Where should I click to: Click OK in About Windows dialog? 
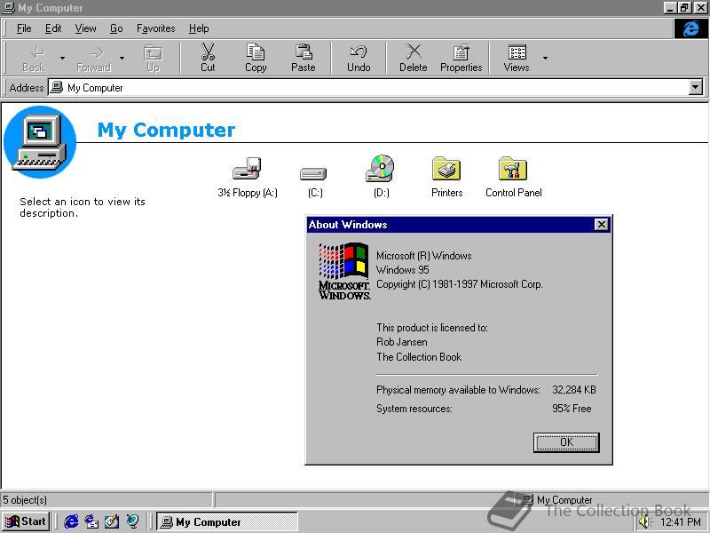coord(566,442)
